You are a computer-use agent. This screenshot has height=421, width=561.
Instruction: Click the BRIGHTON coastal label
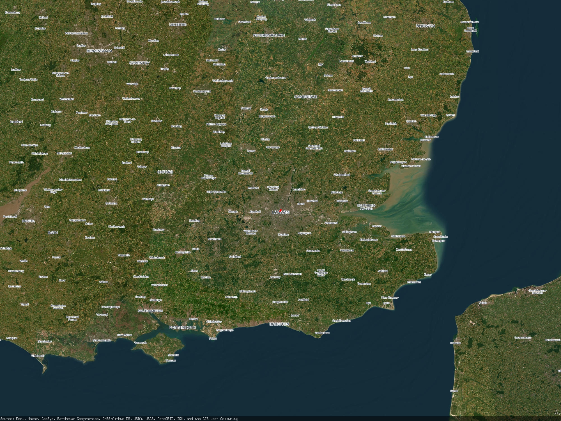pos(279,324)
